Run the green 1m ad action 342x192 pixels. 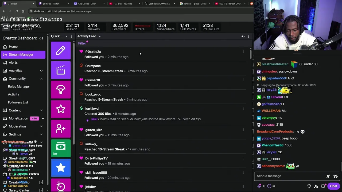click(61, 148)
